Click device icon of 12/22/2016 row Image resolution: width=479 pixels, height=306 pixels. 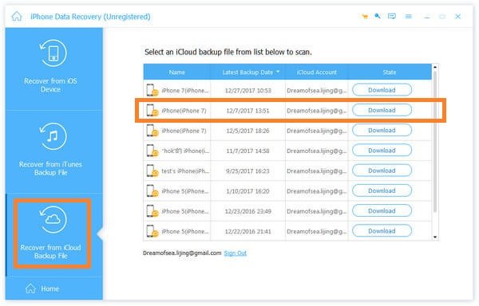152,231
